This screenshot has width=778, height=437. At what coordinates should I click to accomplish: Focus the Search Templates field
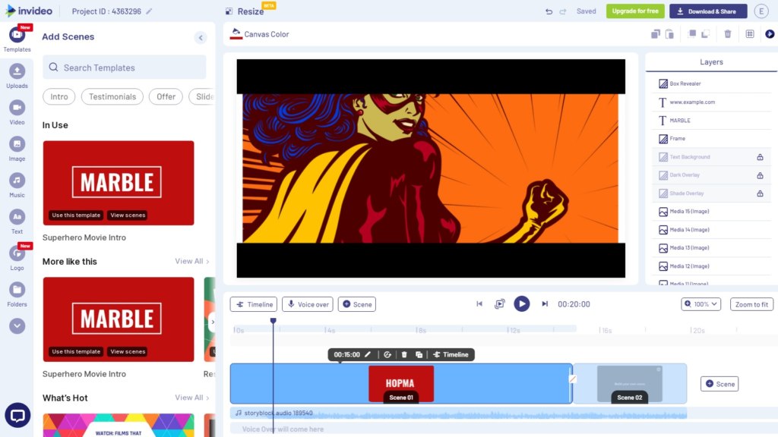pyautogui.click(x=124, y=68)
